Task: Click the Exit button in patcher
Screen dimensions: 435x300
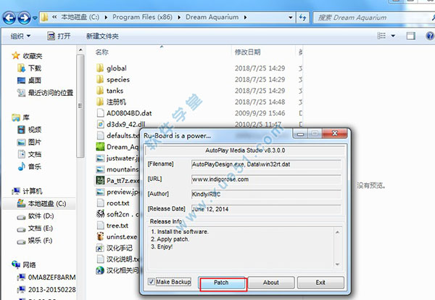Action: 320,283
